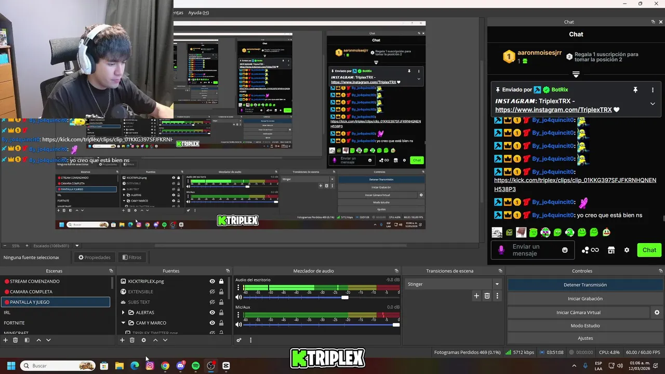Add a new source in Fuentes panel
Screen dimensions: 665x374
tap(122, 340)
